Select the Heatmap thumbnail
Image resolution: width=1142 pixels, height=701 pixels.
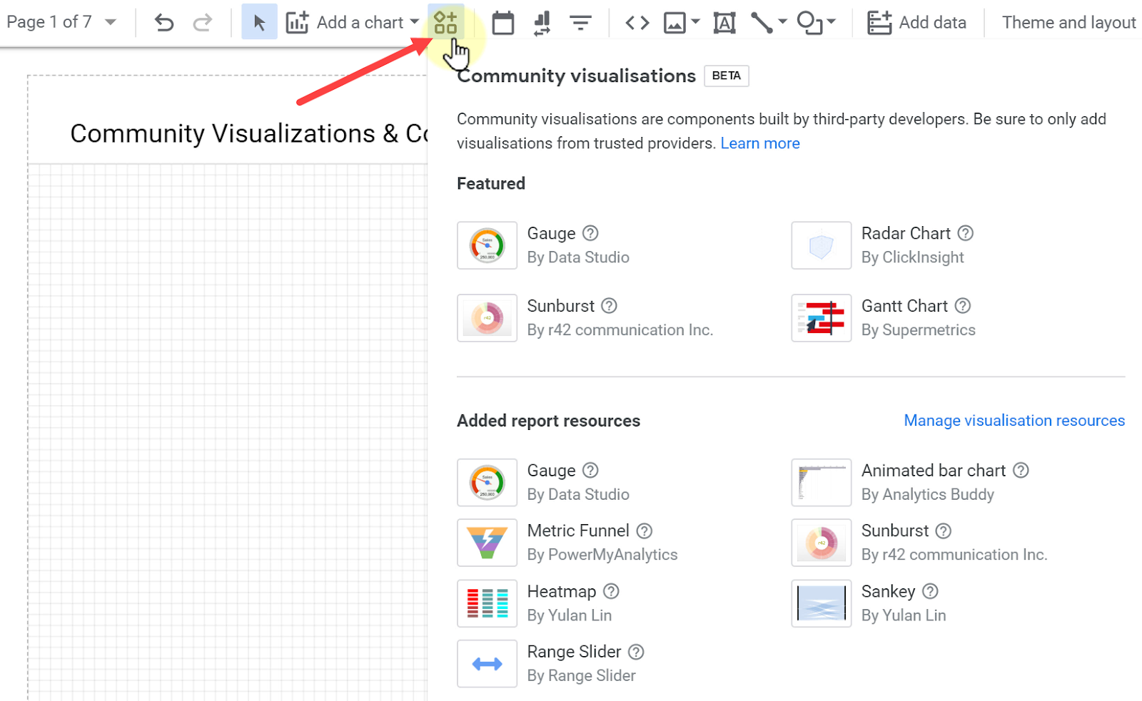click(487, 603)
